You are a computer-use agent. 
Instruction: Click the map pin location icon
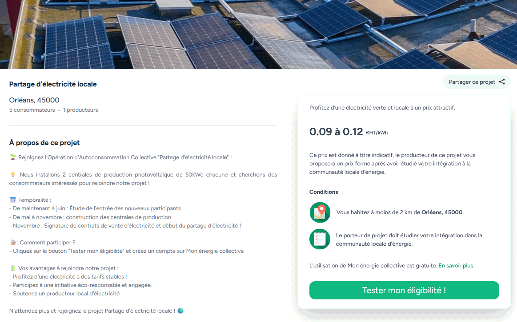[x=320, y=212]
